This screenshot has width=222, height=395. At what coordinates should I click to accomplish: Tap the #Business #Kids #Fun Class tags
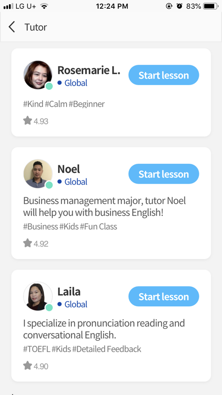tap(70, 227)
